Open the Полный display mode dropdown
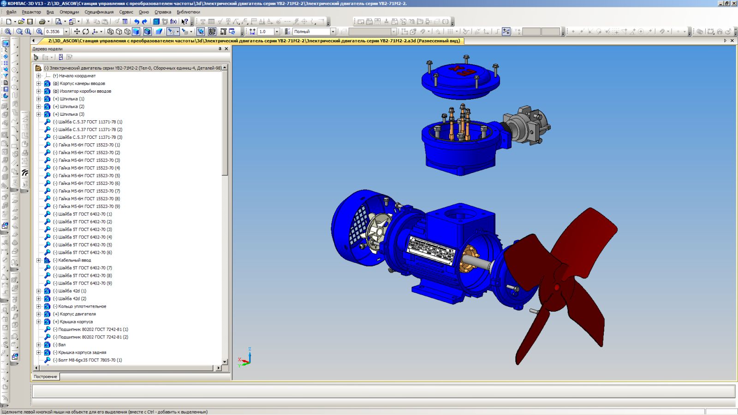Viewport: 738px width, 415px height. pos(333,32)
